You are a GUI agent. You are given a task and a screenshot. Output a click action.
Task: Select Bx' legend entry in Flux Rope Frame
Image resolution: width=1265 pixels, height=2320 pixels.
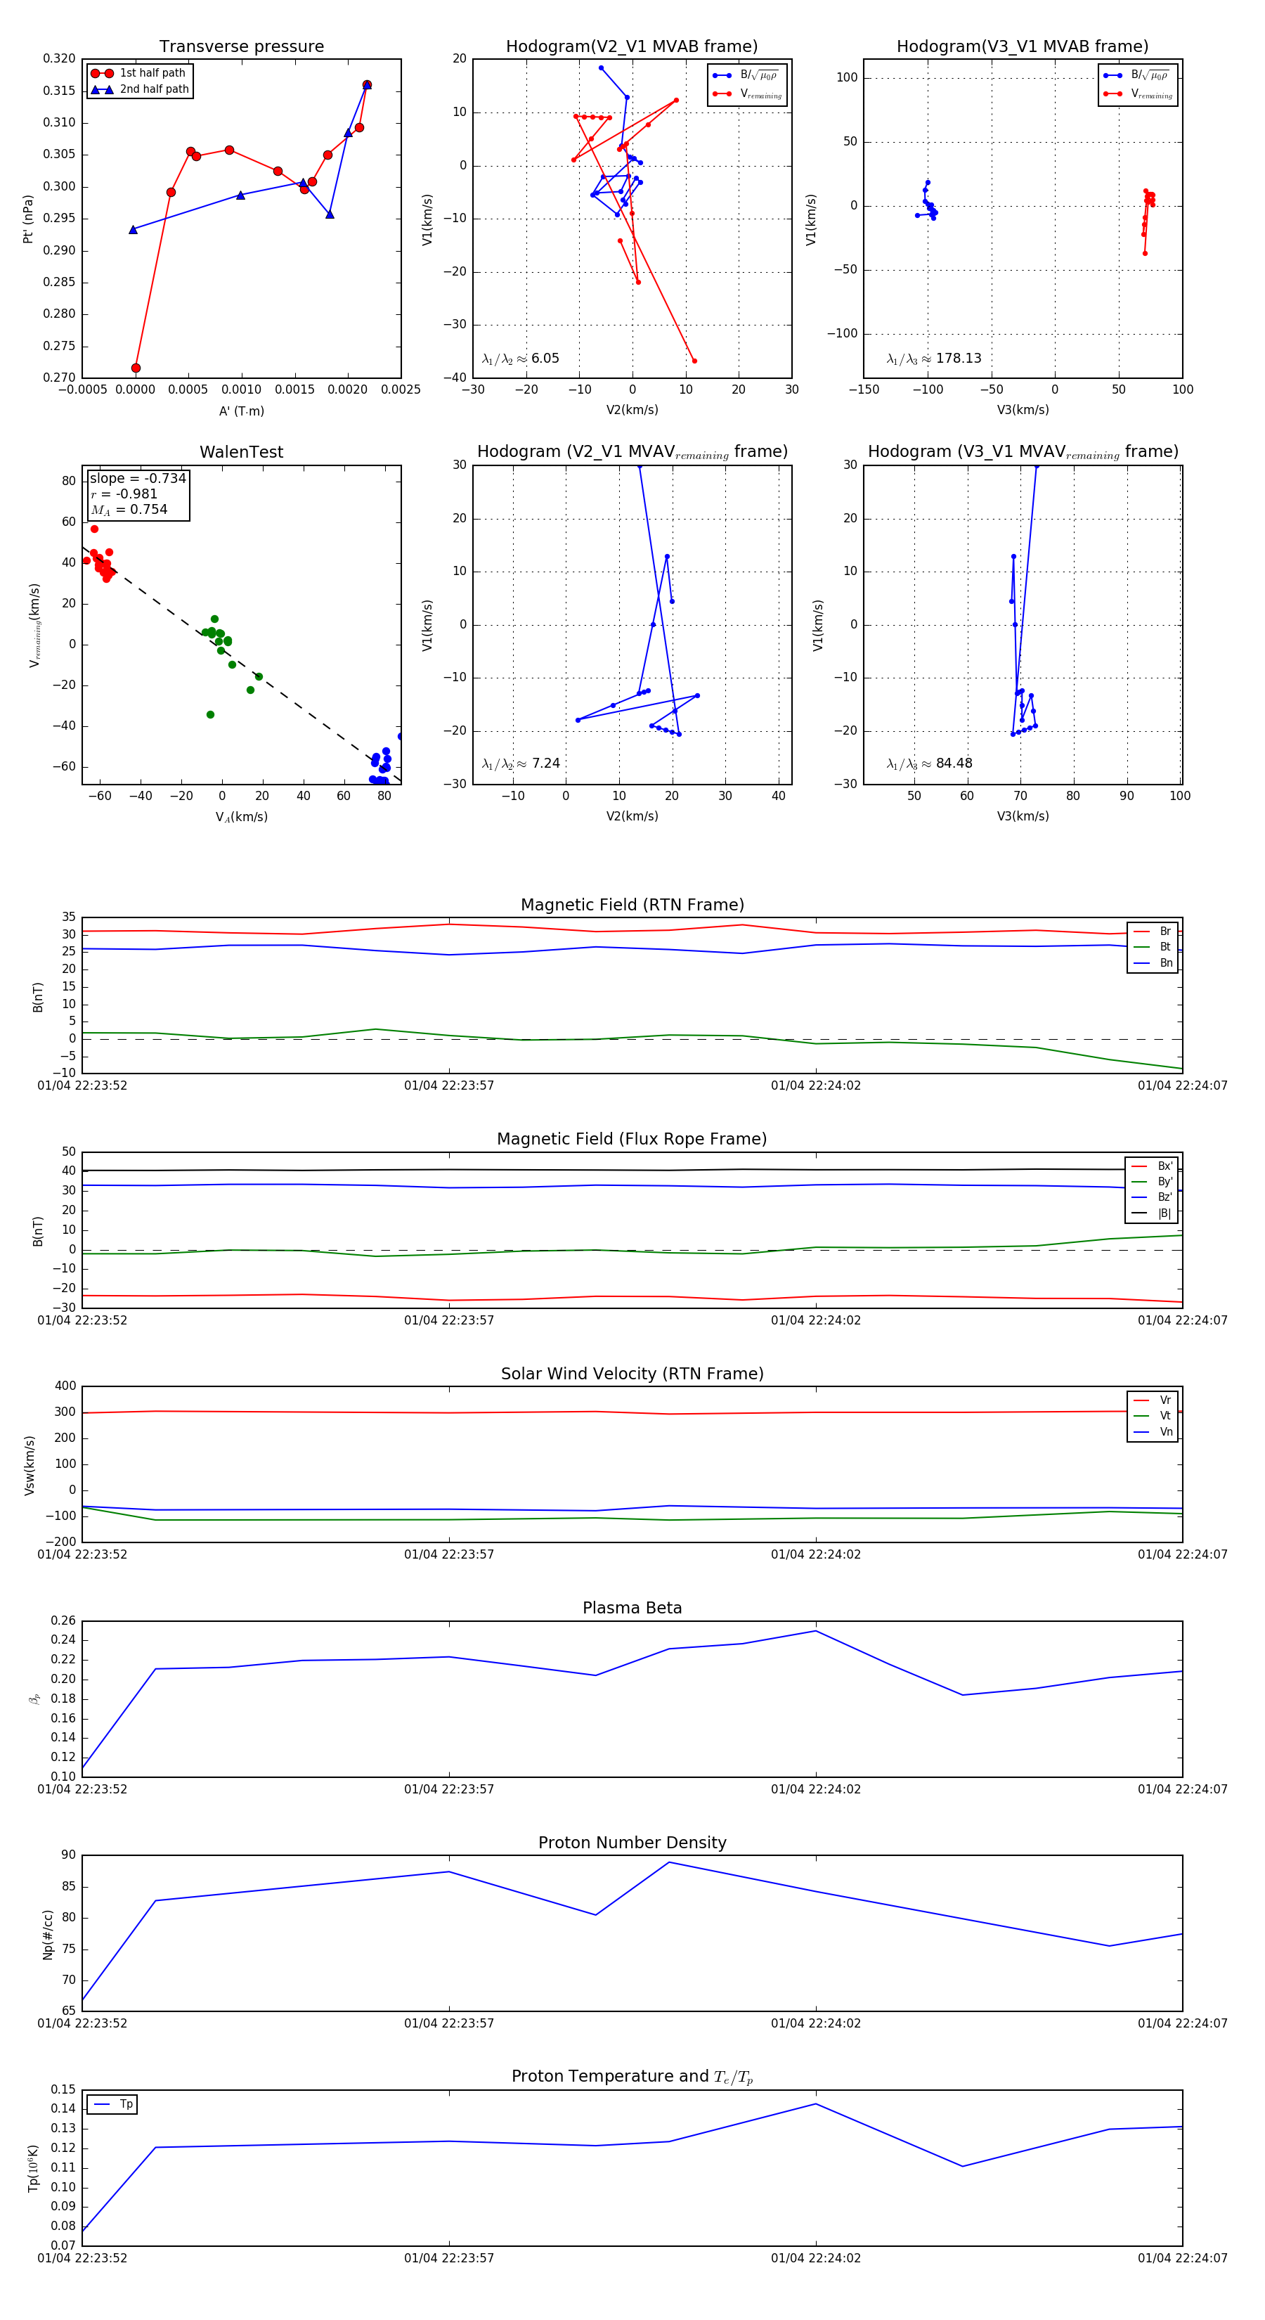tap(1153, 1166)
